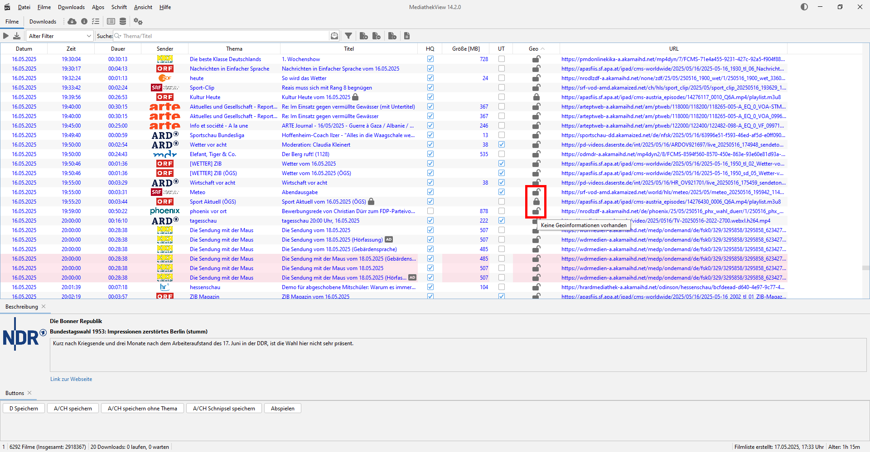Click the database stack icon in toolbar
The image size is (870, 452).
click(123, 21)
